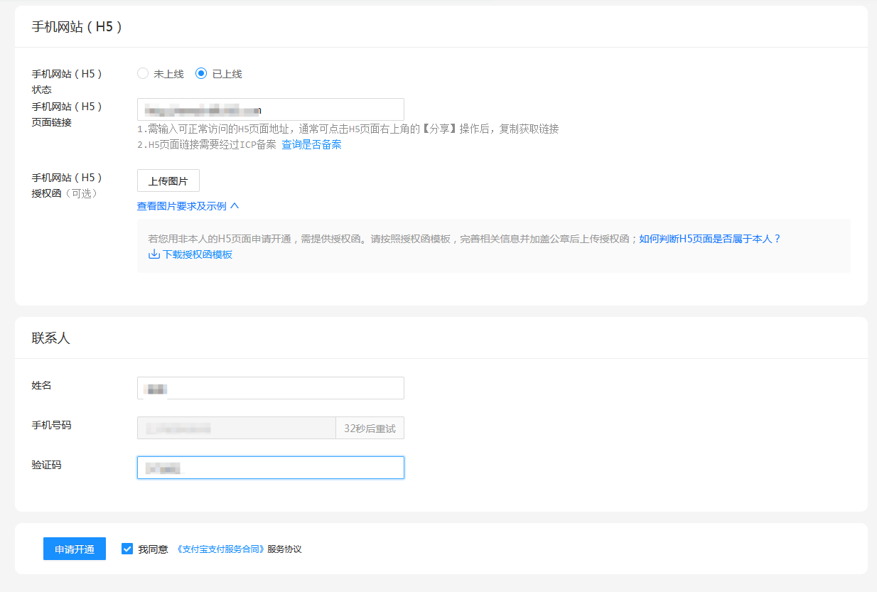The image size is (877, 592).
Task: Select the 已上线 radio button
Action: (x=201, y=73)
